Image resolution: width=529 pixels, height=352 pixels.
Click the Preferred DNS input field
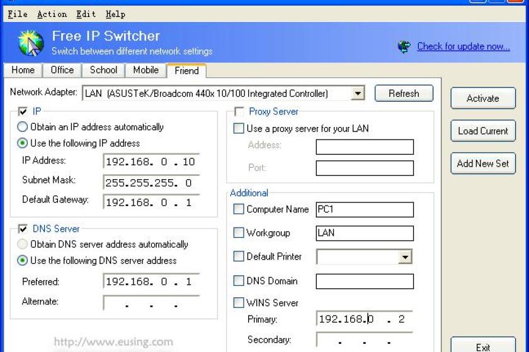click(x=152, y=281)
